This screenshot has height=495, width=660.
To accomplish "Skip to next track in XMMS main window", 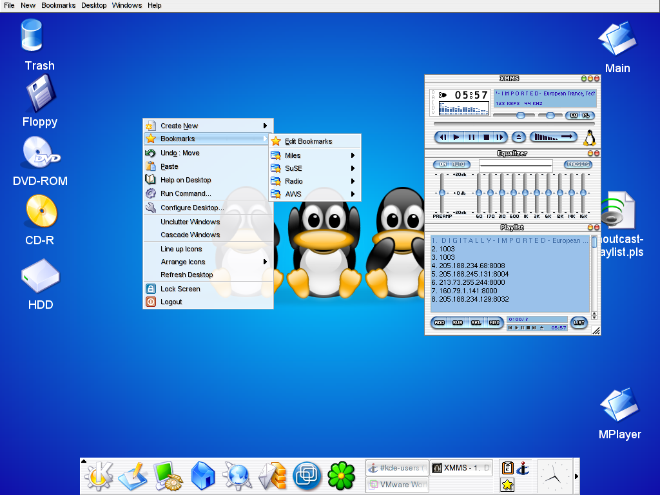I will pos(500,137).
